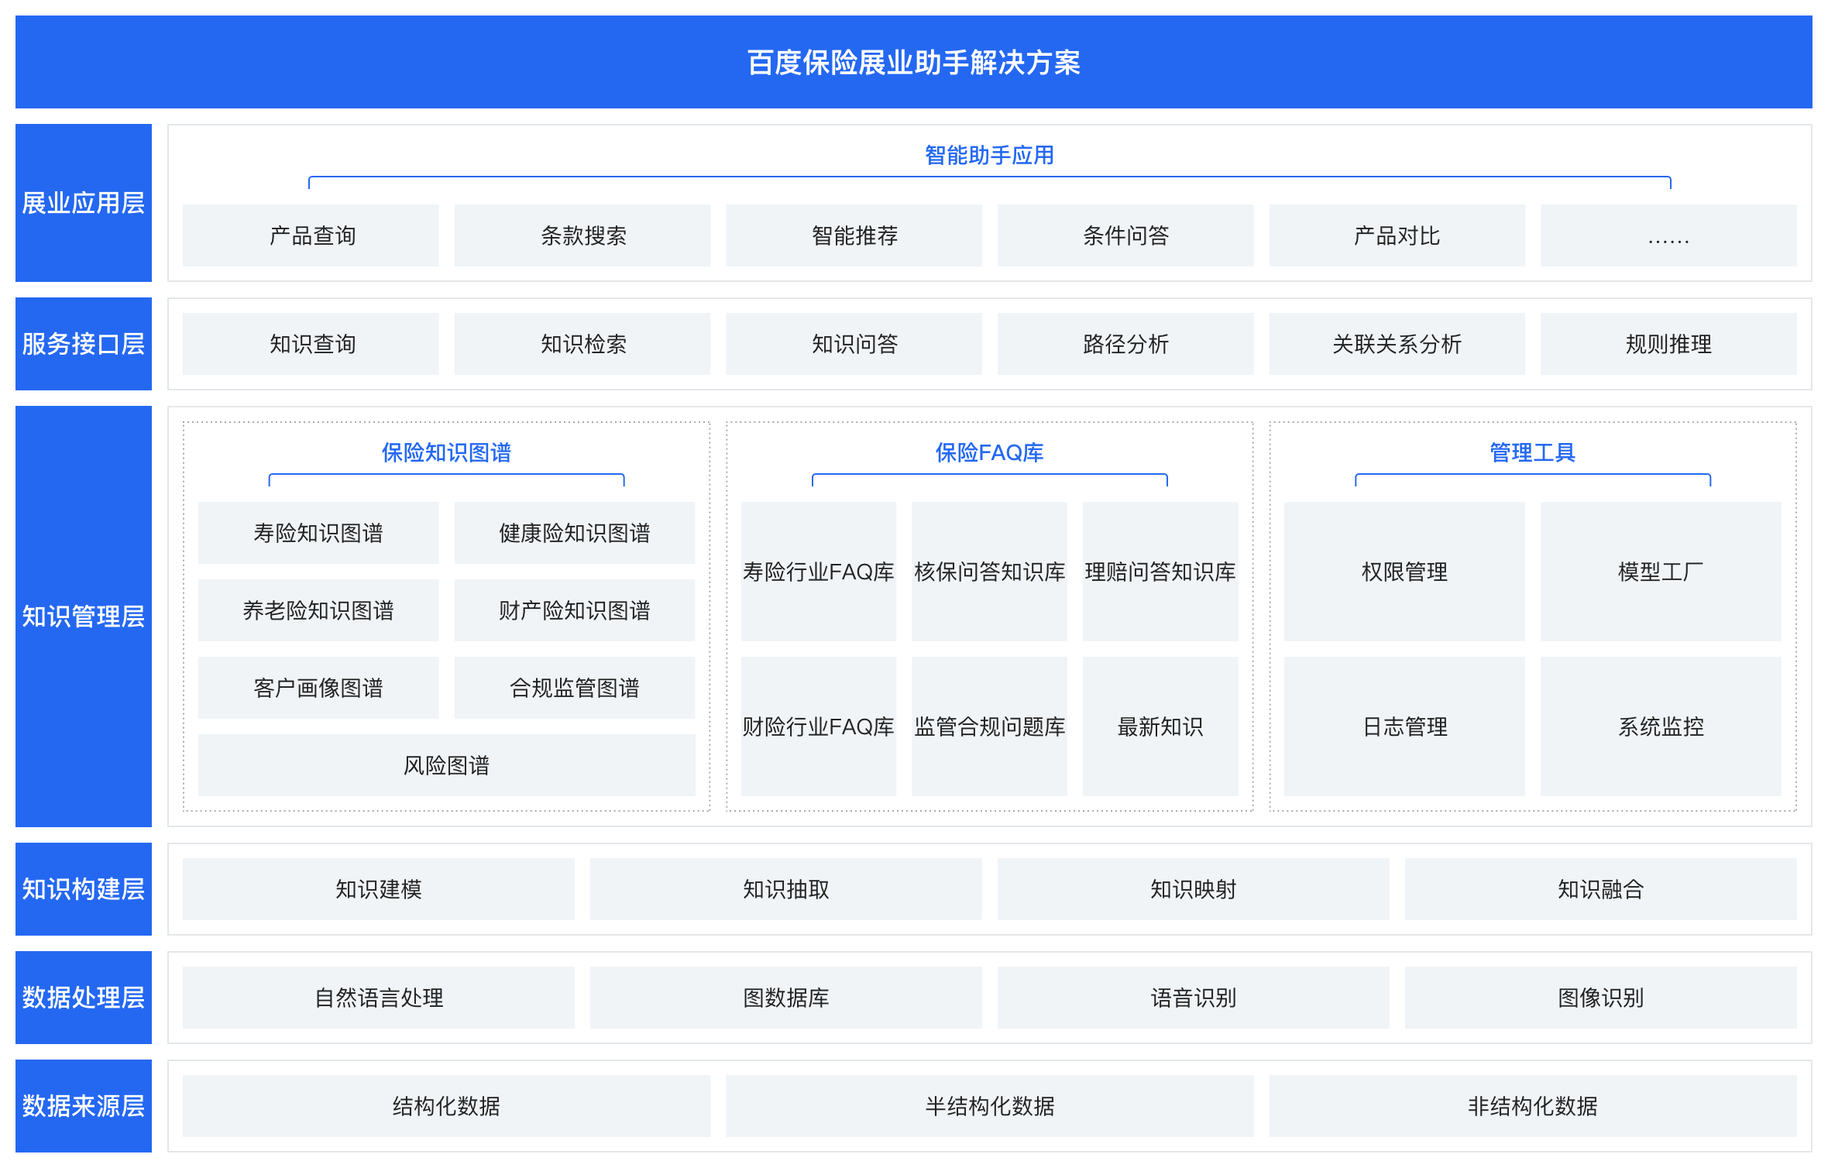Click the 知识建模 box
This screenshot has width=1828, height=1168.
[x=379, y=889]
